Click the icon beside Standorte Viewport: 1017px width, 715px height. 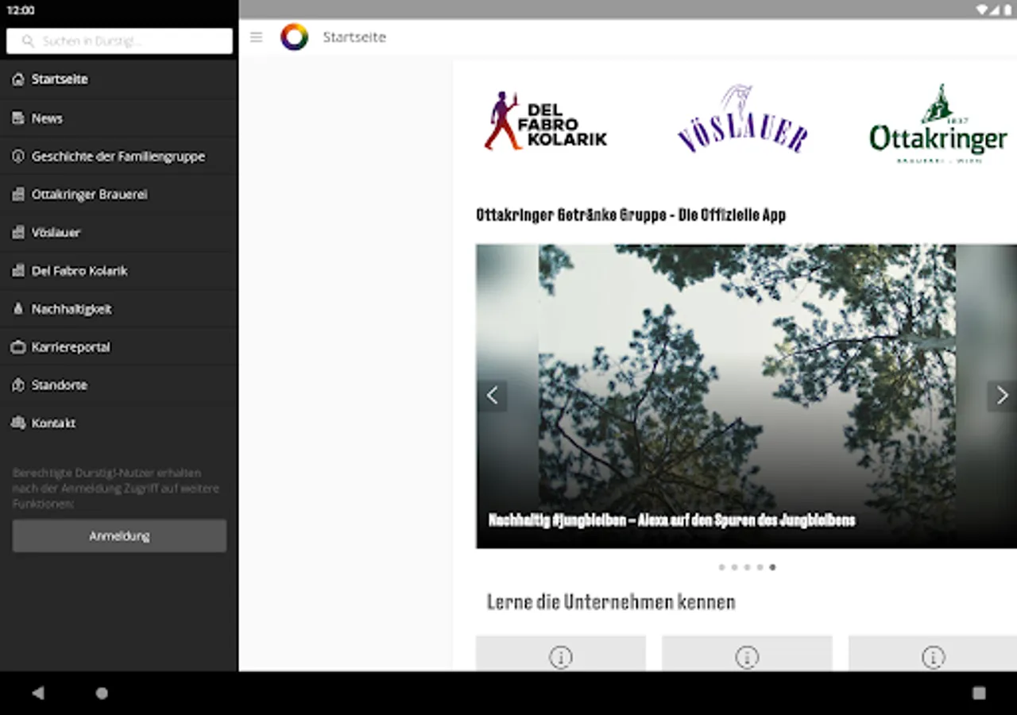(x=18, y=385)
